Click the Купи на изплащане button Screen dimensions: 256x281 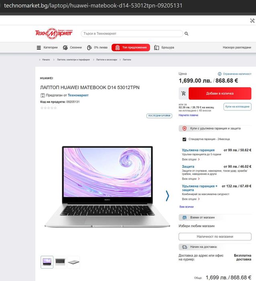click(x=238, y=107)
